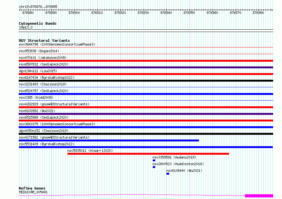The height and width of the screenshot is (199, 282).
Task: Click ruler position 876900
Action: pos(74,13)
